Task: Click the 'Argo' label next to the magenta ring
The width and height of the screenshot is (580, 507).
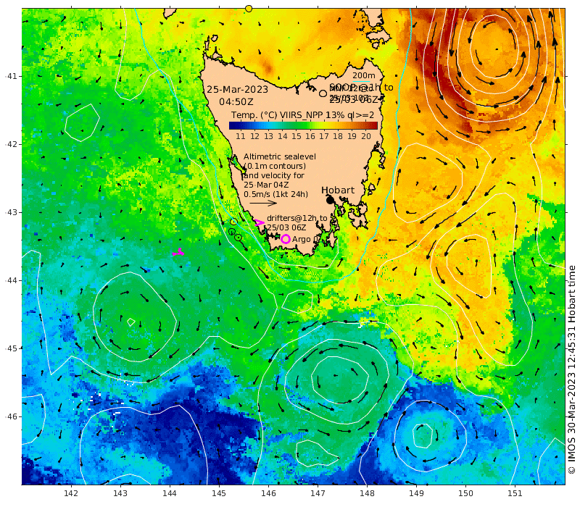Action: click(301, 240)
